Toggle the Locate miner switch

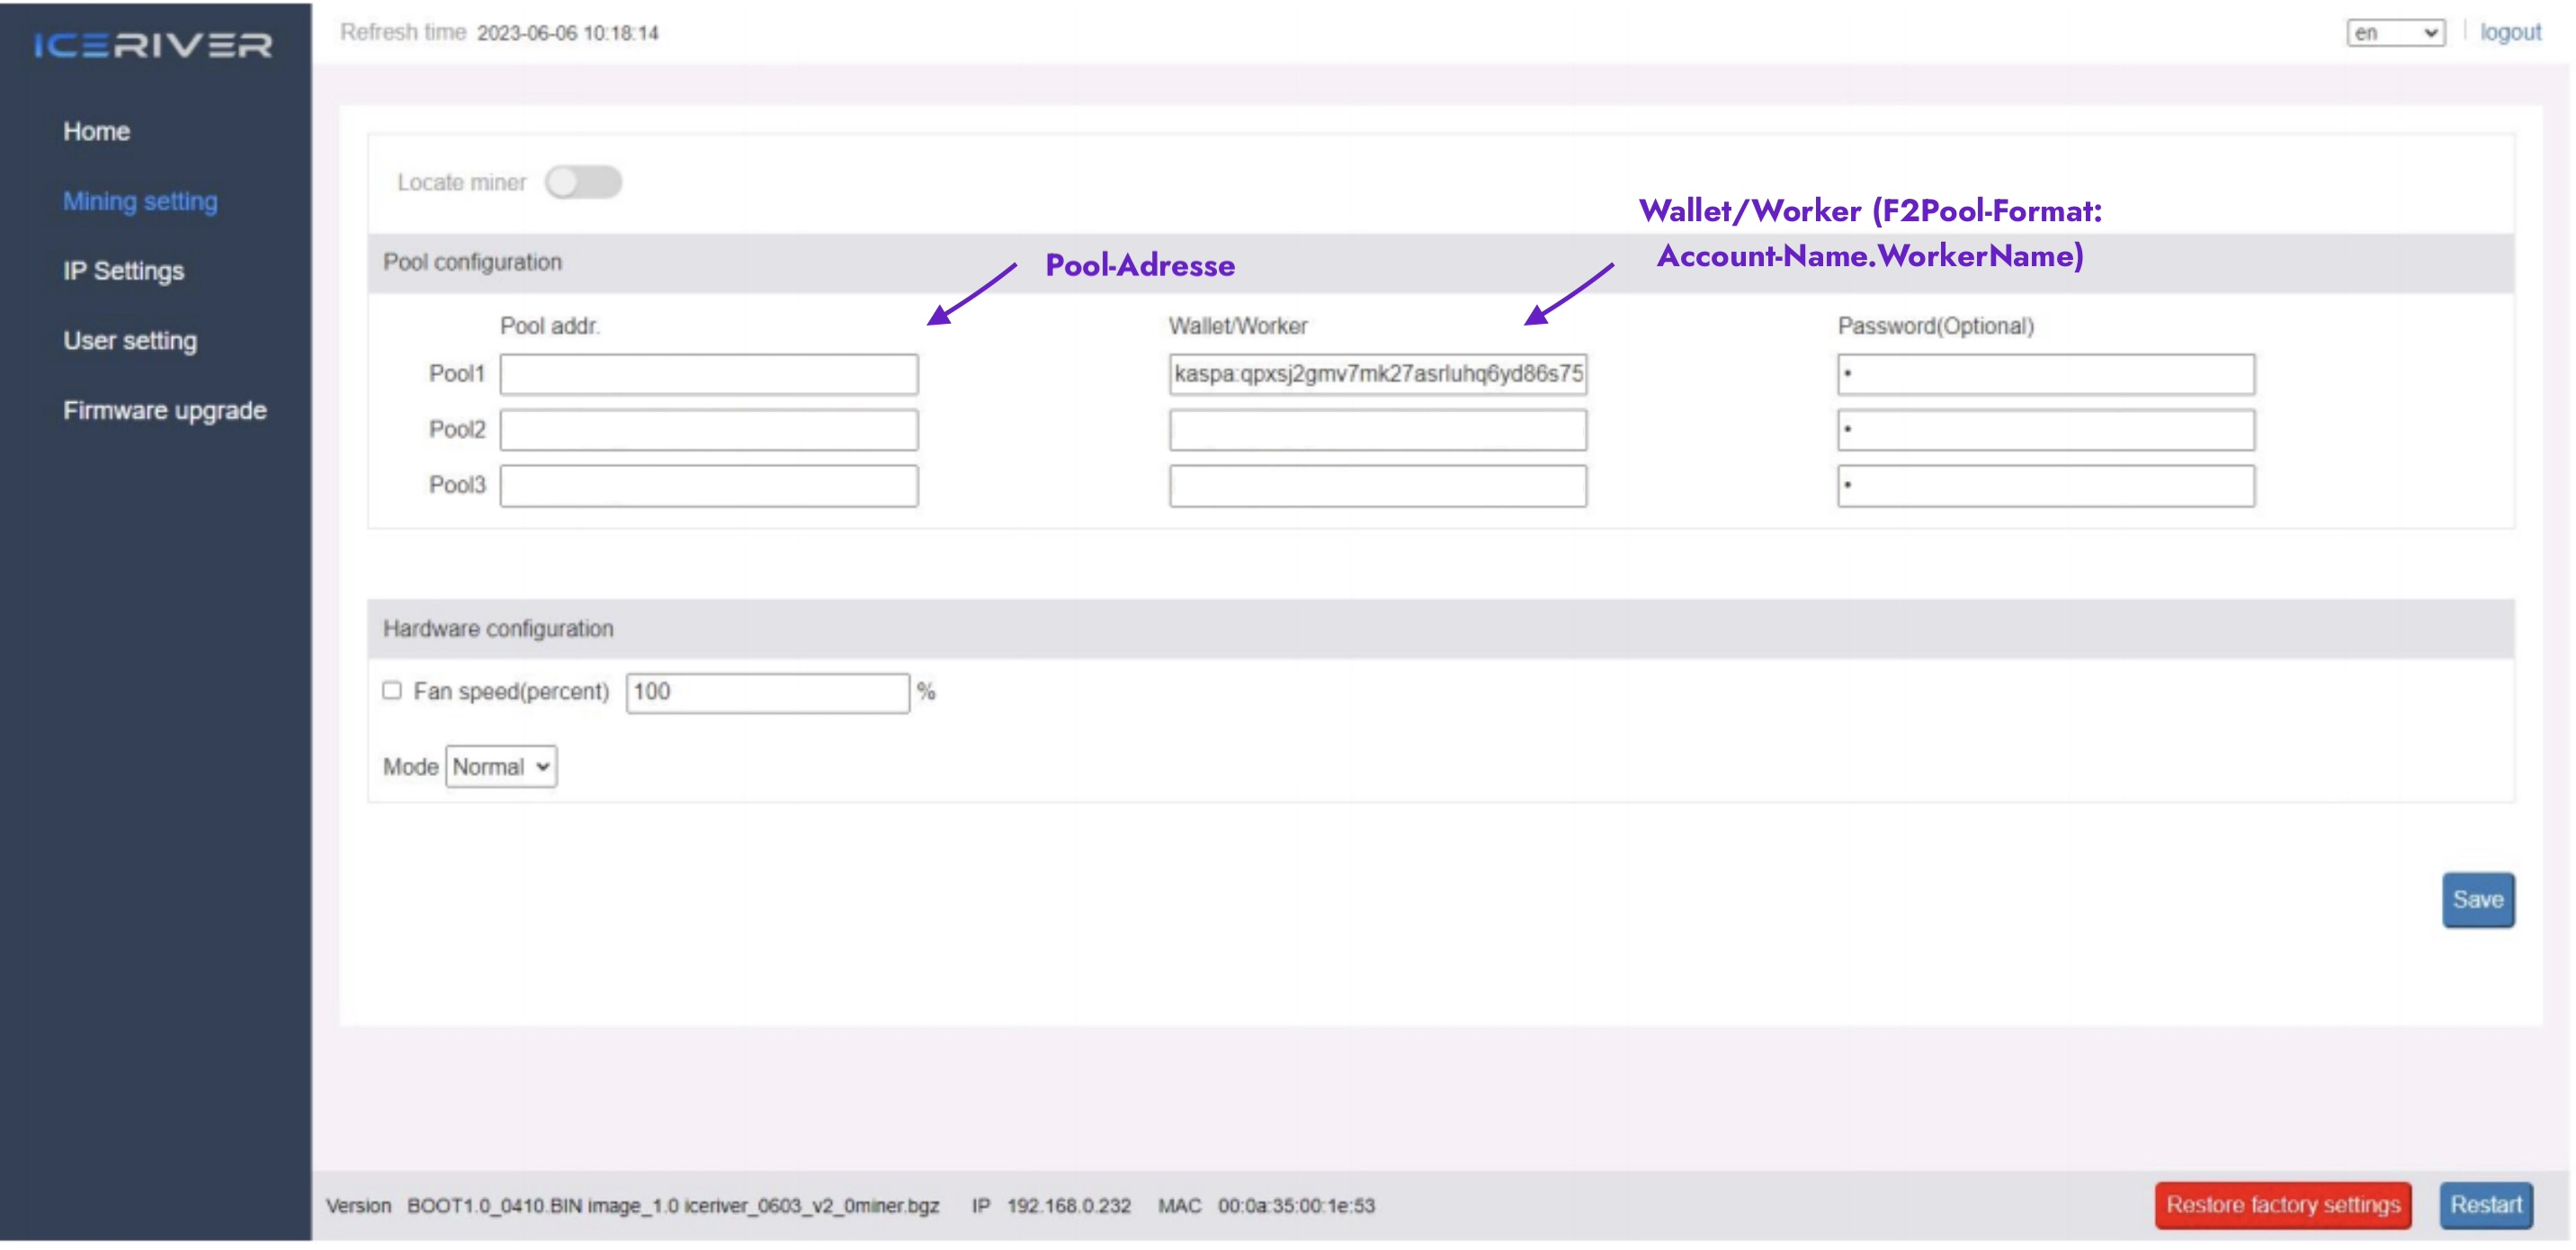(x=583, y=182)
